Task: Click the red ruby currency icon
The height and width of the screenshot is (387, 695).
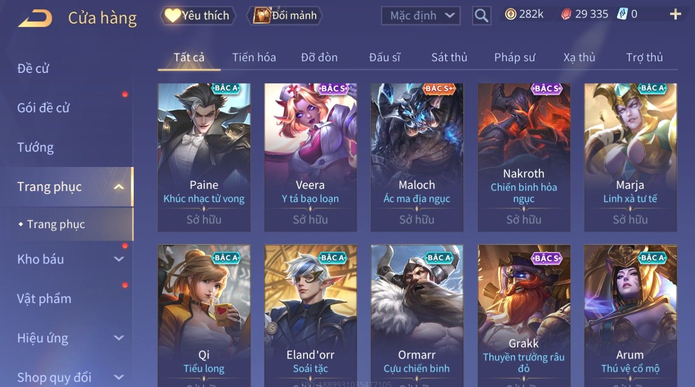Action: [x=566, y=15]
